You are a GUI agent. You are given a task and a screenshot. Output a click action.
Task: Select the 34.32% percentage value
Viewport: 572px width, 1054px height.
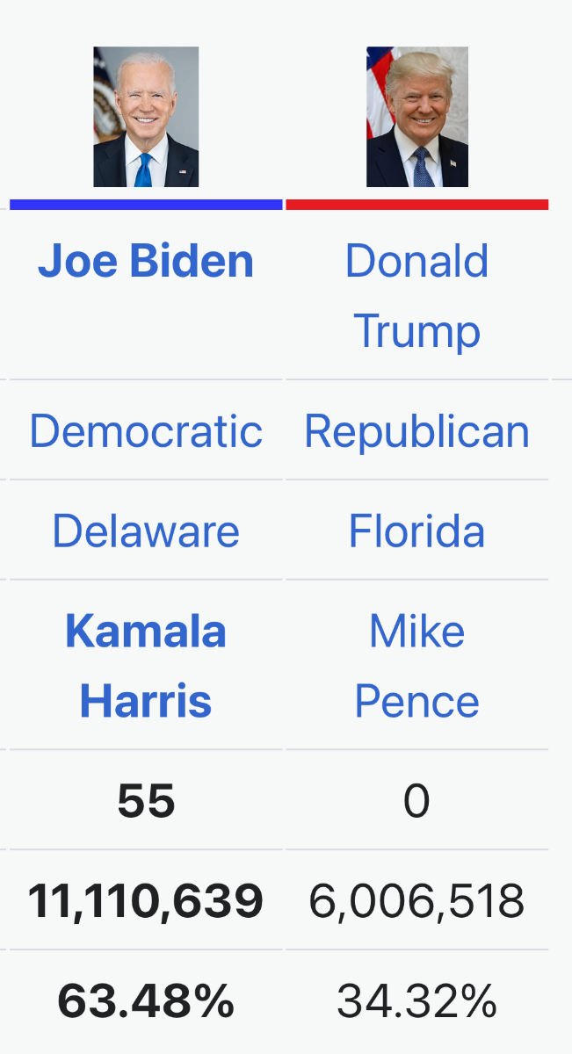pos(417,1000)
